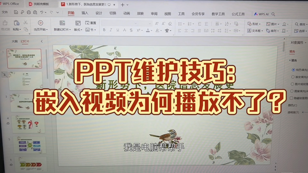Toggle Italic formatting button
This screenshot has height=173, width=308.
tap(111, 30)
